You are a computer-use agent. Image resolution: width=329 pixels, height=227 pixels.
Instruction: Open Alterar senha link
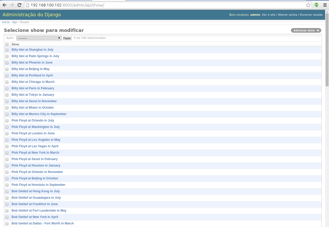[288, 15]
